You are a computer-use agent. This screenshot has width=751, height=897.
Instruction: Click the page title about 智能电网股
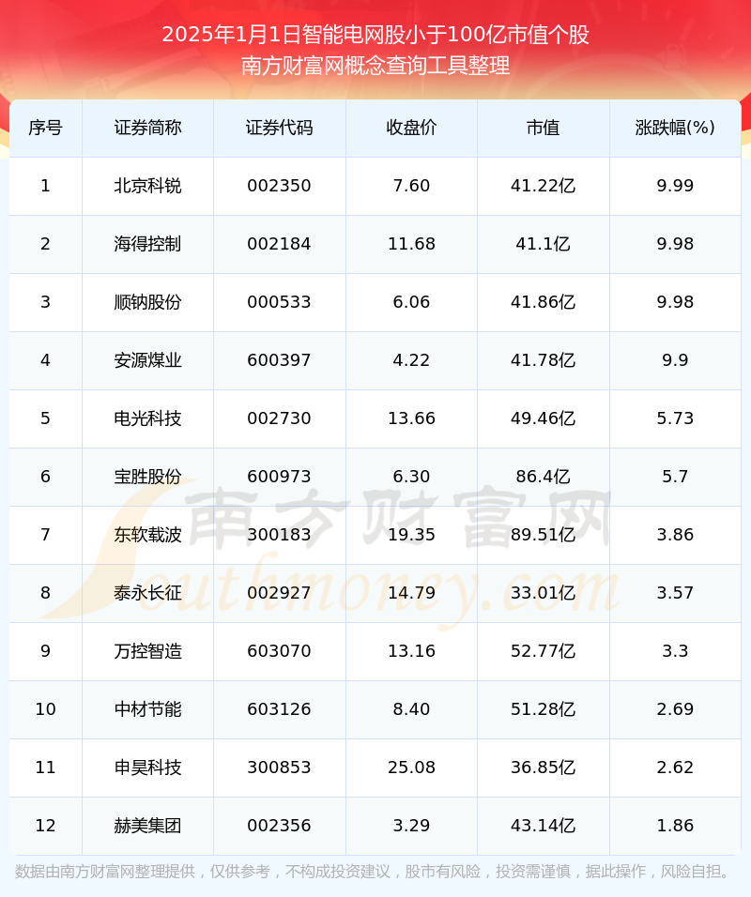[x=375, y=35]
